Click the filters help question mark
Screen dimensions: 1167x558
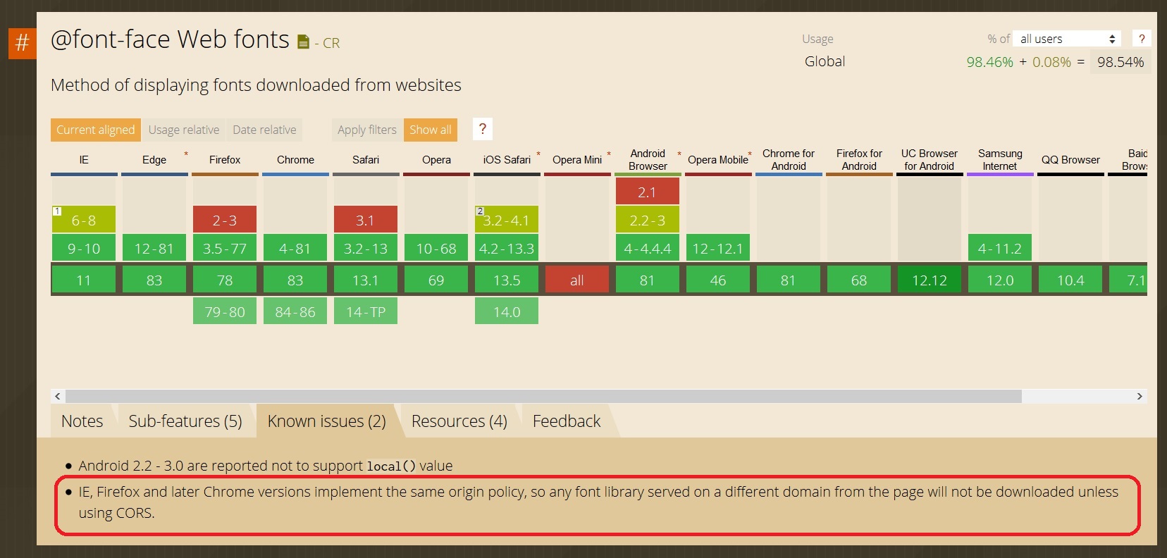coord(482,129)
